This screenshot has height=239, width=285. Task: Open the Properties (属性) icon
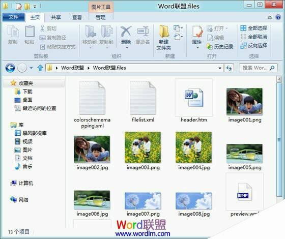[x=197, y=36]
